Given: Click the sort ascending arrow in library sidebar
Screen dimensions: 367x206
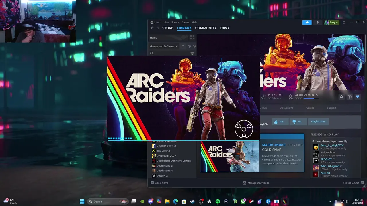Looking at the screenshot, I should pos(183,46).
